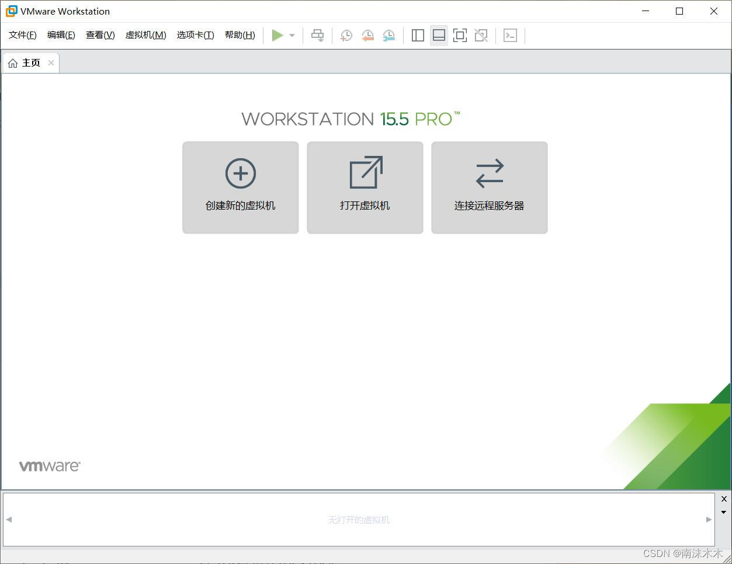Open the 虚拟机(M) menu

[146, 35]
